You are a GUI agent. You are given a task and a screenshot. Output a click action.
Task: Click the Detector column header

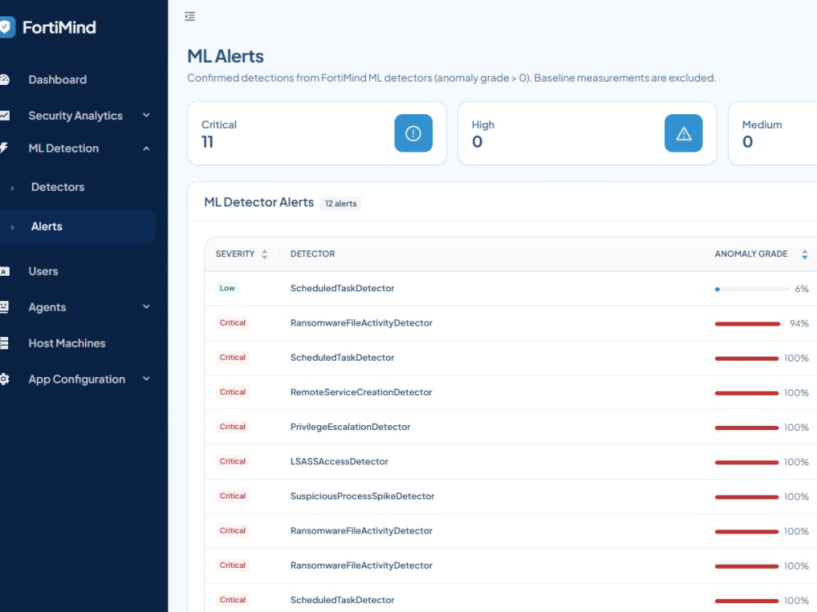point(313,254)
